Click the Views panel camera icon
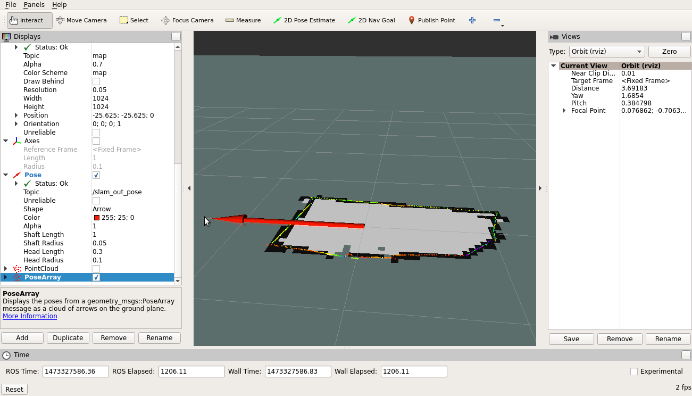The image size is (692, 396). point(554,37)
